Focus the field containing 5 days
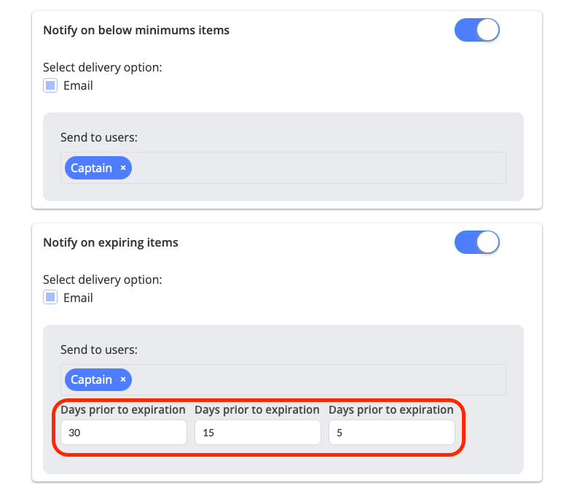577x491 pixels. coord(391,433)
